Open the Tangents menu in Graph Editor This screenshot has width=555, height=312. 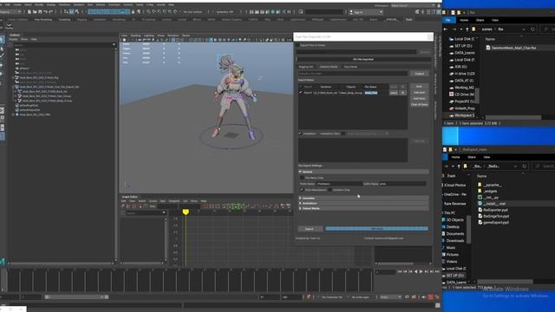click(173, 201)
